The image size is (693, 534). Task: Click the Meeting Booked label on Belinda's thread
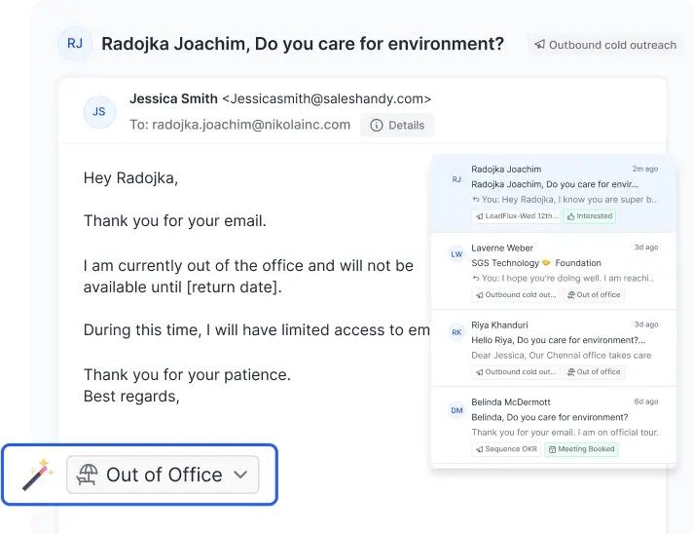pos(581,449)
